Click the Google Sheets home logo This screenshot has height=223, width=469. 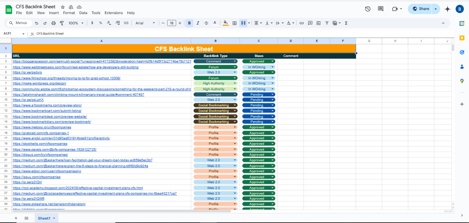click(9, 10)
